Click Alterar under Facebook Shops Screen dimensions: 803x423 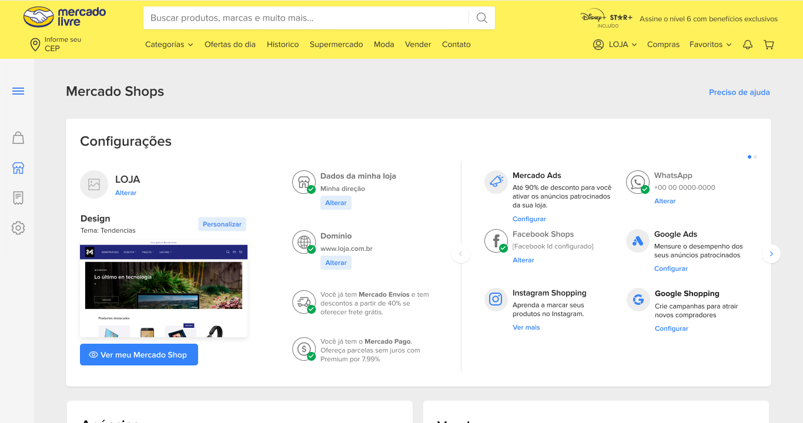point(523,260)
